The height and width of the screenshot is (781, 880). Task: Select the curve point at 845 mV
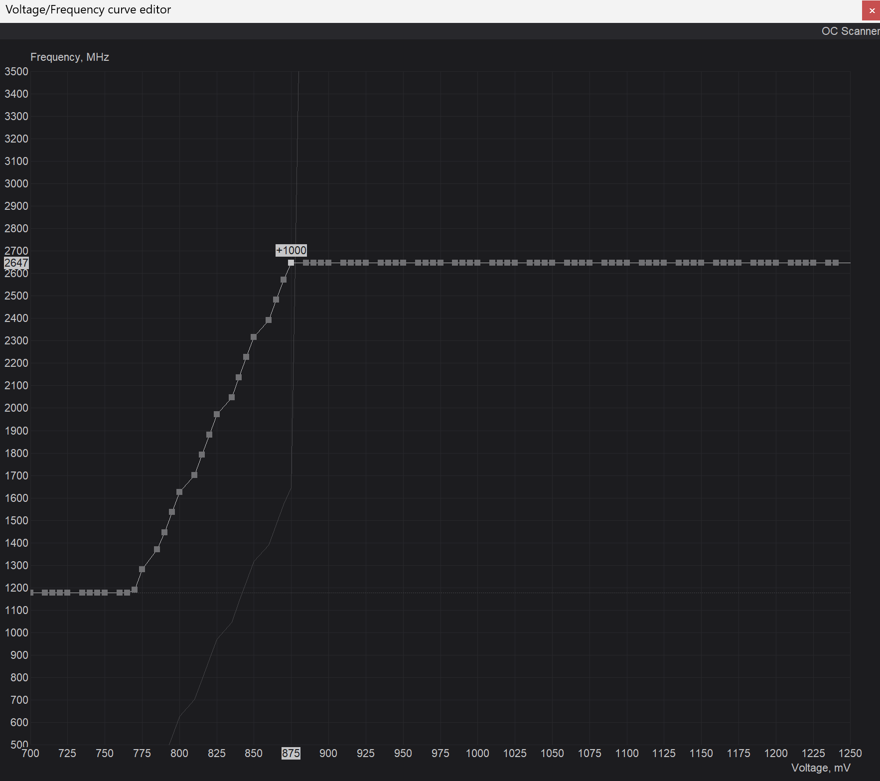pyautogui.click(x=246, y=357)
